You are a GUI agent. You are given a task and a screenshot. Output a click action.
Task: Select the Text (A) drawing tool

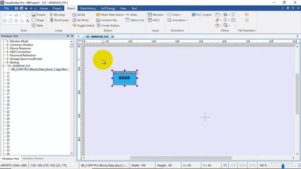pos(27,21)
